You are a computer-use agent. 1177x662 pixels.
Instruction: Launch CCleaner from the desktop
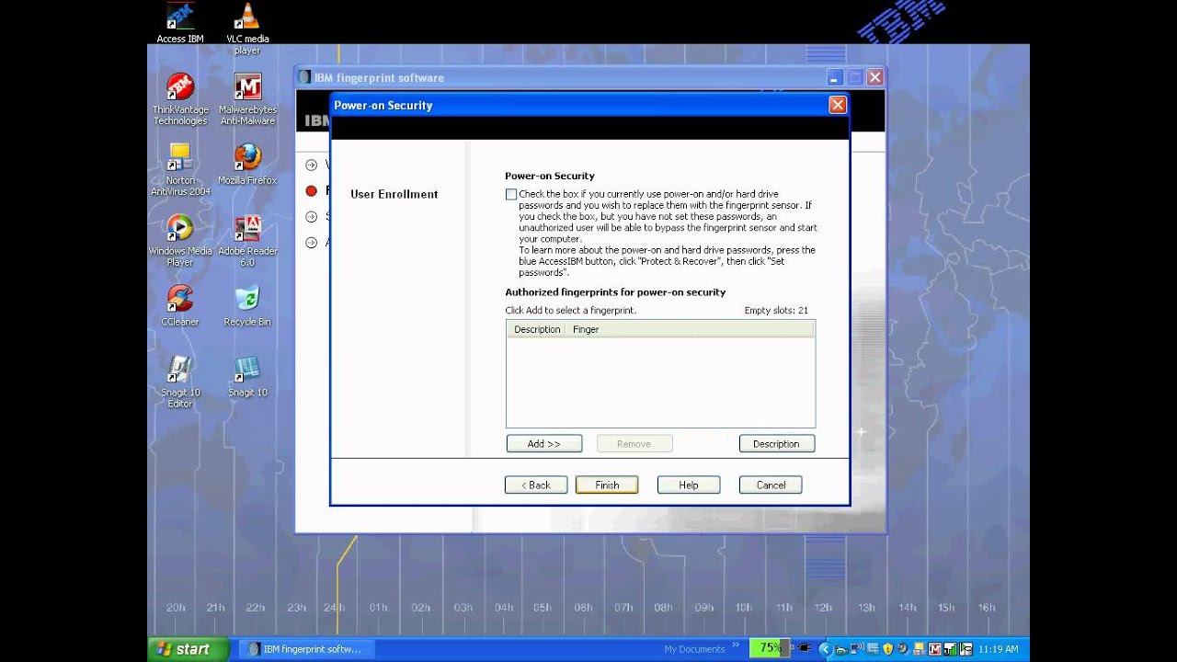(180, 306)
